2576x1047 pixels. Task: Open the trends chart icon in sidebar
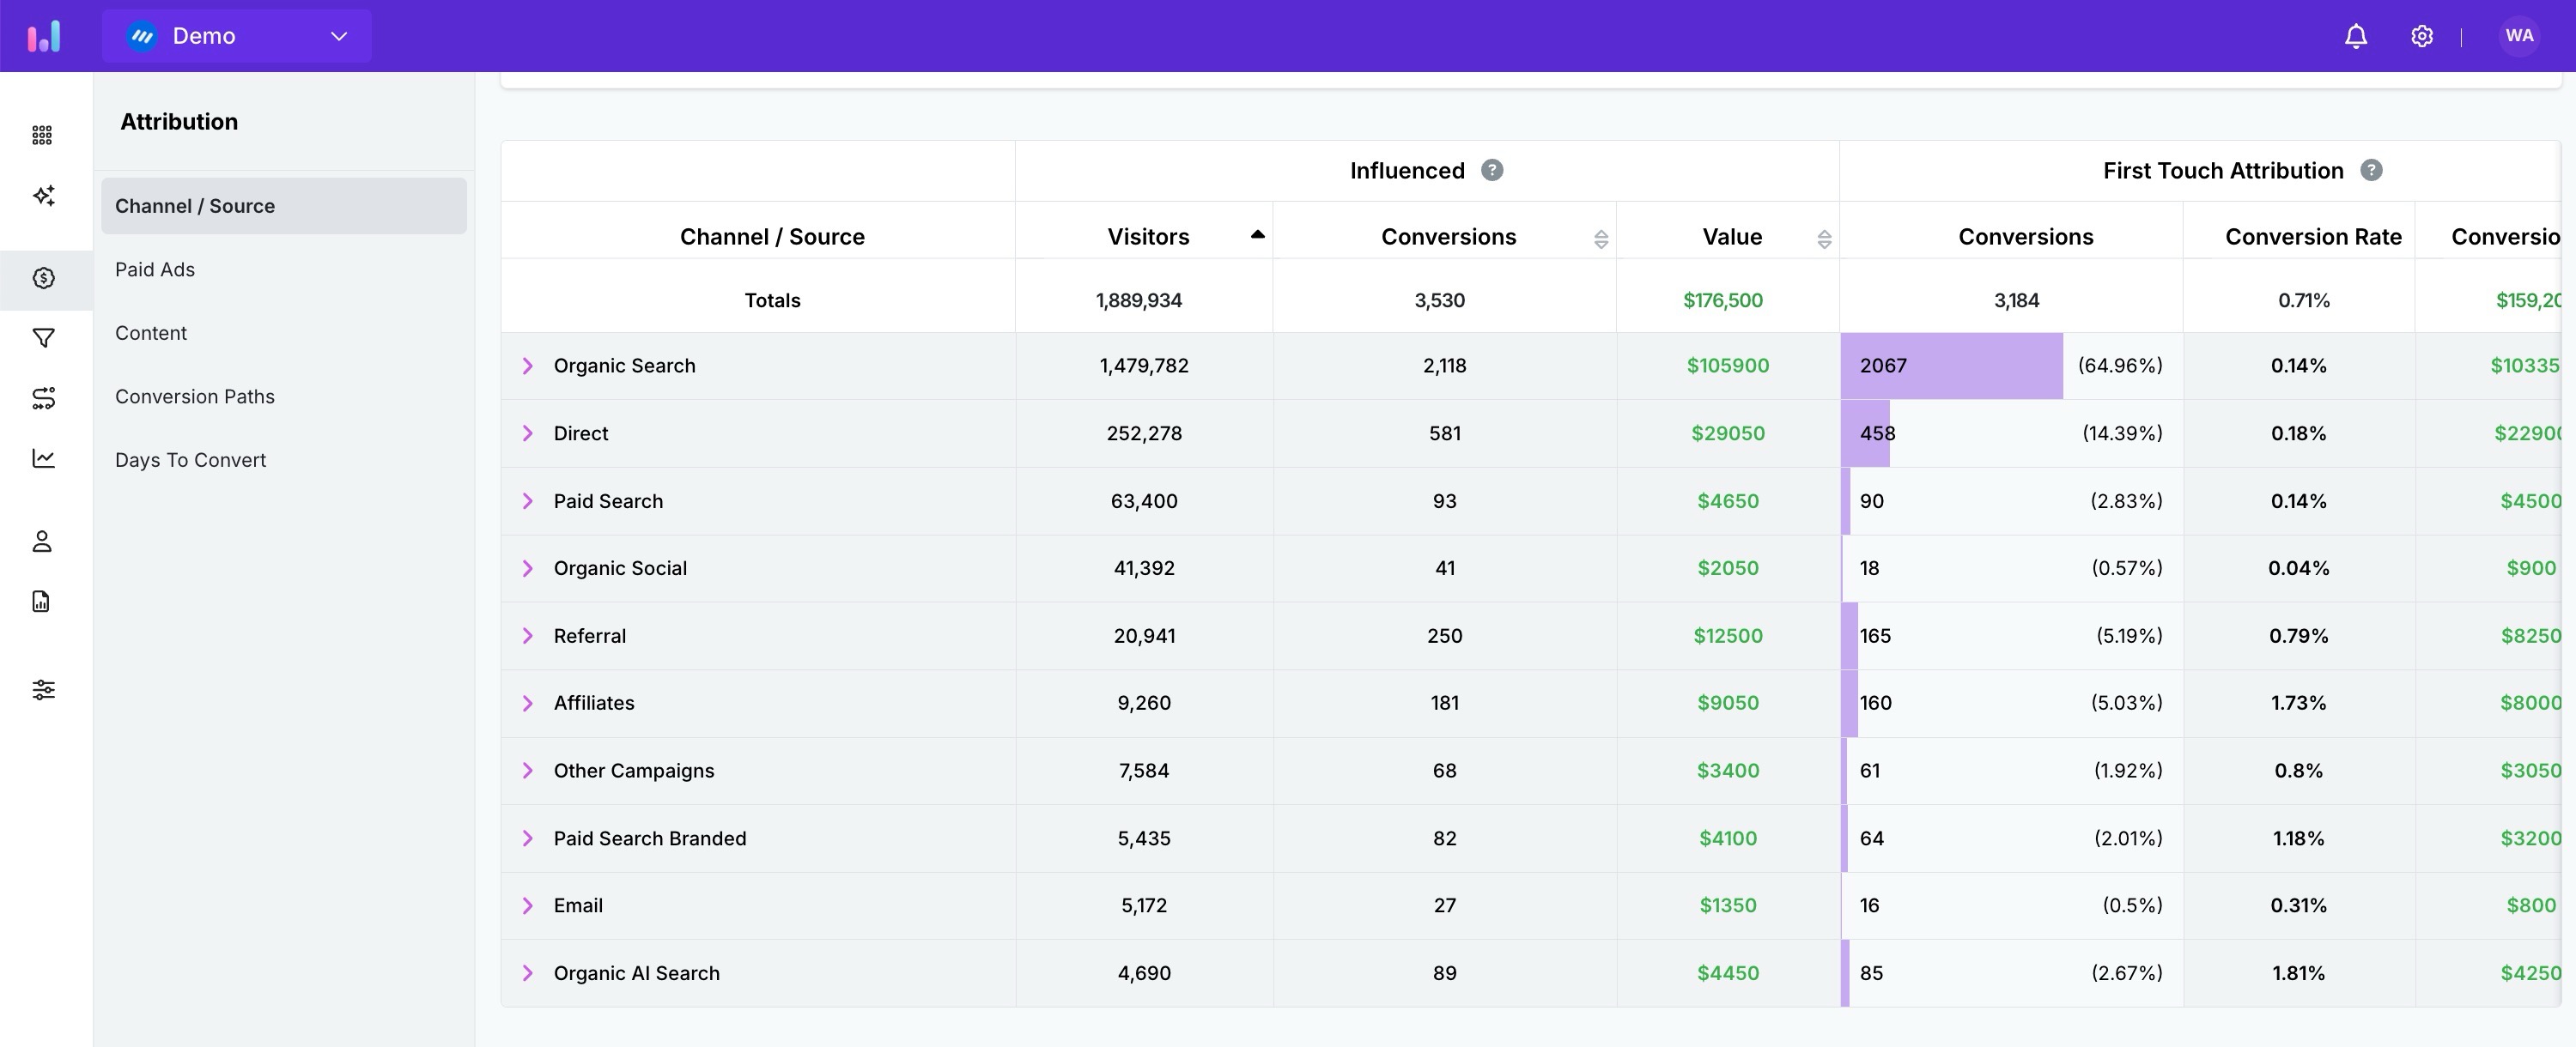tap(42, 457)
